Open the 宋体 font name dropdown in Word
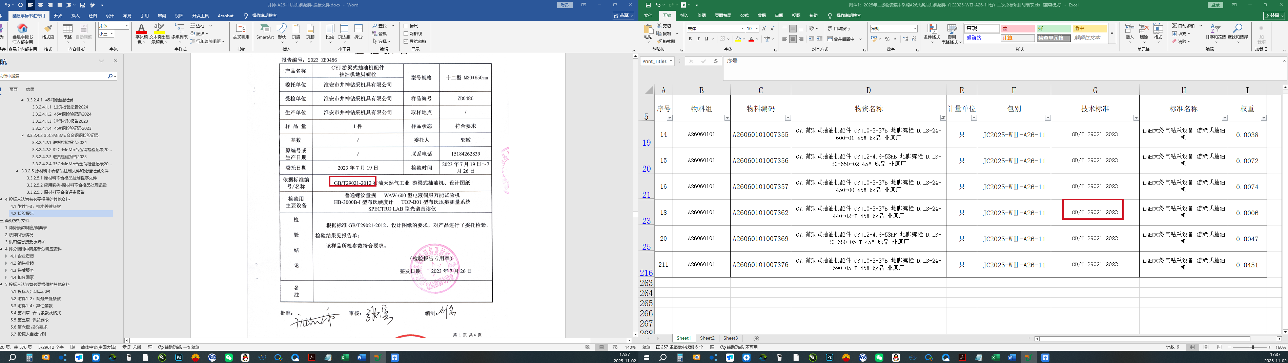 tap(126, 26)
